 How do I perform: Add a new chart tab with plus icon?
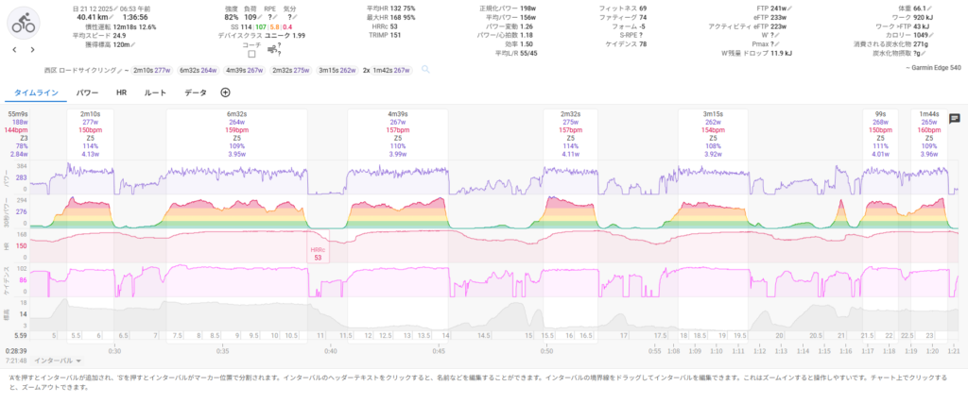pos(225,92)
